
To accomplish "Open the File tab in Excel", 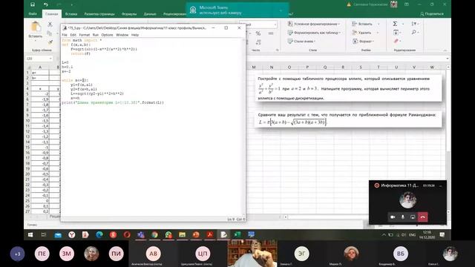I will click(x=33, y=14).
